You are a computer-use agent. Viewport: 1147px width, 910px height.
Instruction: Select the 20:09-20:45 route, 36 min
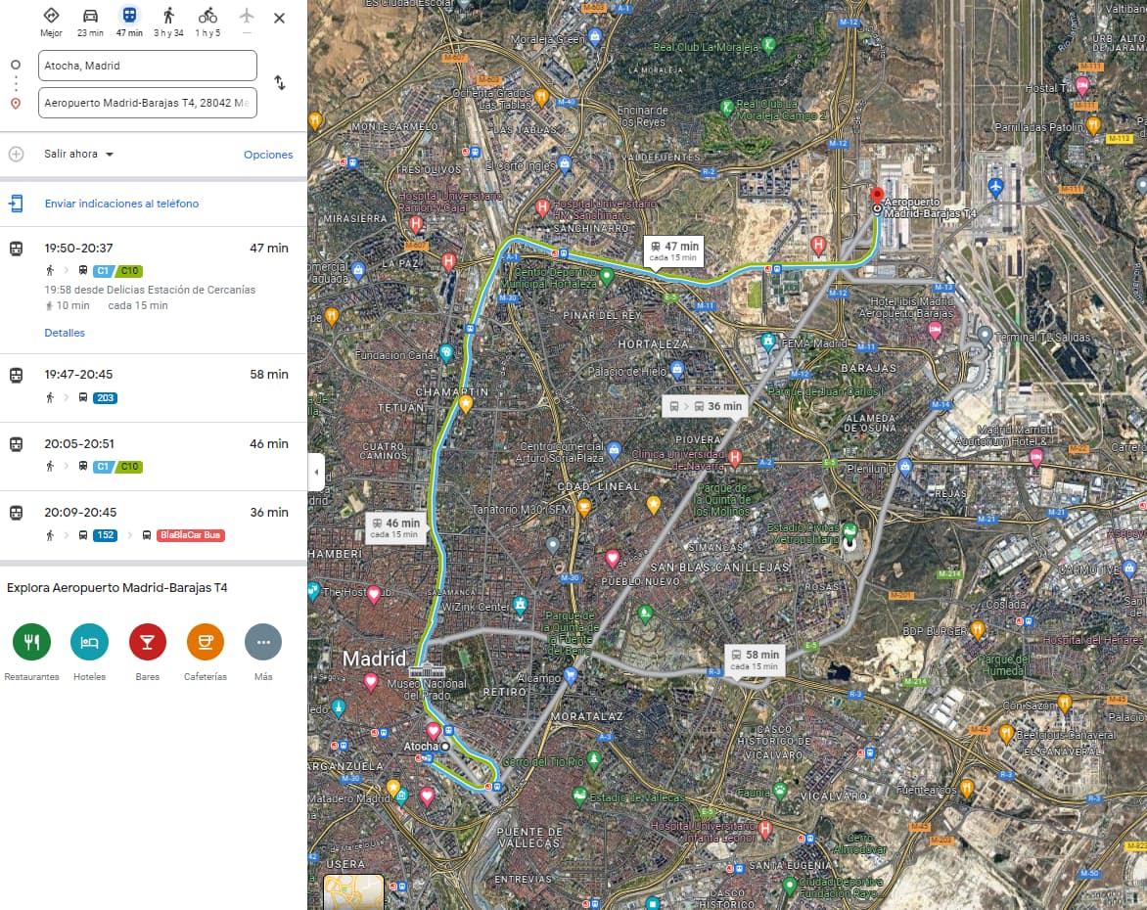(x=154, y=524)
